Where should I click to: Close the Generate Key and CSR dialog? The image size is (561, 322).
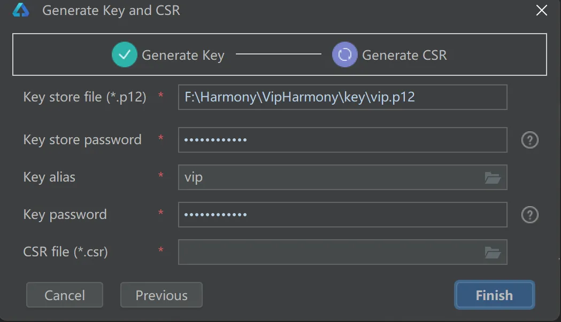click(x=542, y=10)
